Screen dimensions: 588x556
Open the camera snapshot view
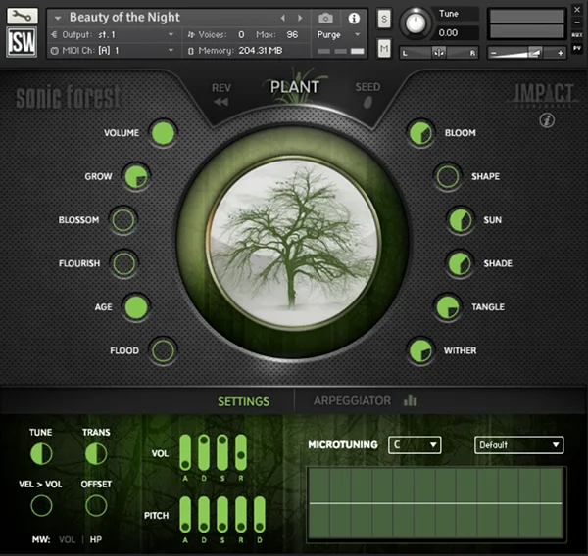(325, 18)
